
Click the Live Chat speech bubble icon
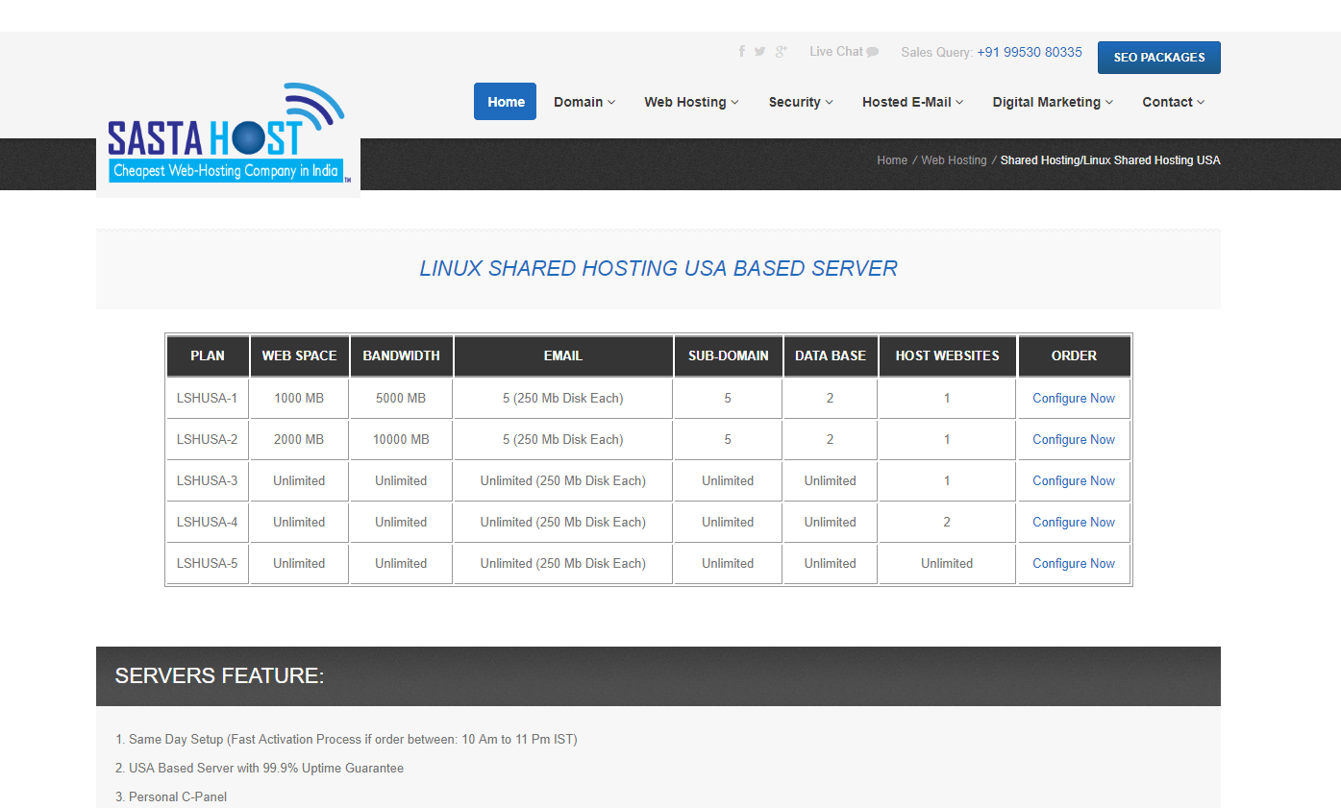tap(873, 52)
